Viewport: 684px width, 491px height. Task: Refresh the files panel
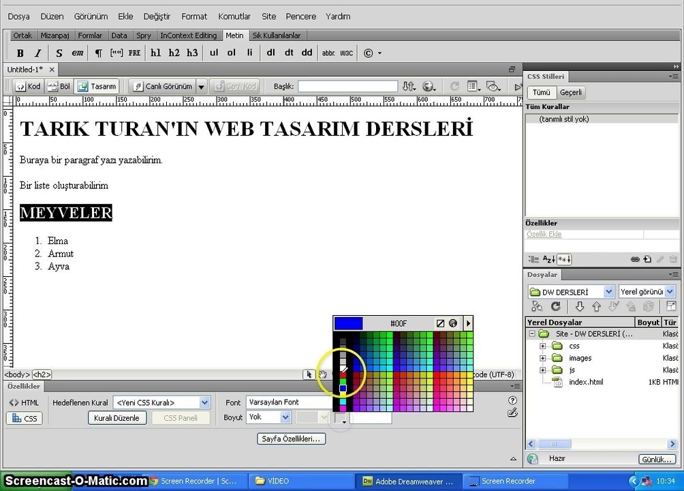pos(555,307)
